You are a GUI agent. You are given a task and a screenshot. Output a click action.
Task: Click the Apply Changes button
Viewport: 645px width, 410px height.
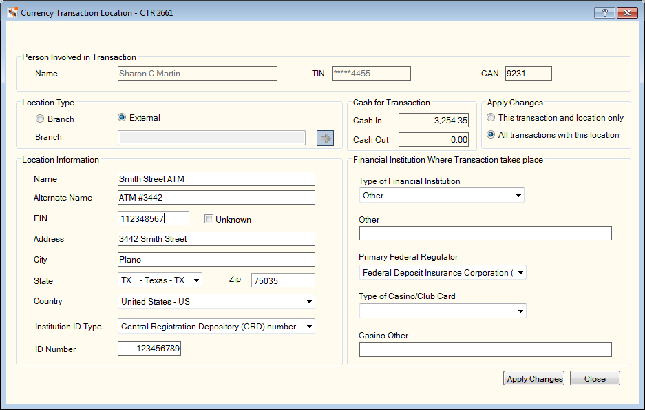click(x=534, y=378)
